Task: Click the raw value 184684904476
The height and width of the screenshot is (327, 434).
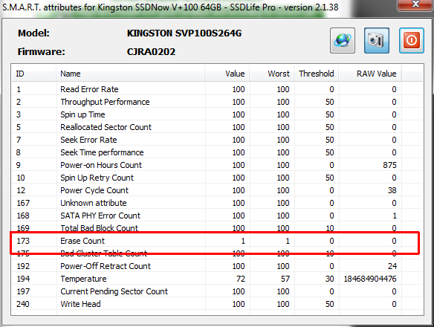Action: click(x=370, y=279)
